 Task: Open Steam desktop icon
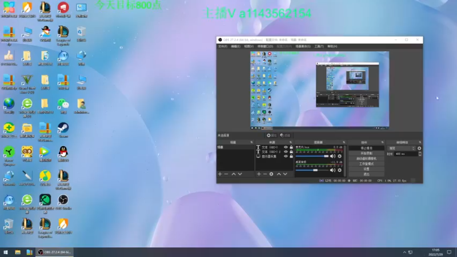pyautogui.click(x=63, y=130)
